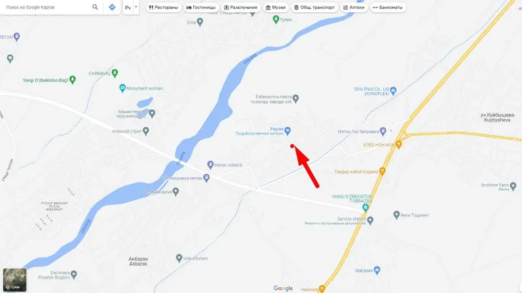Viewport: 522px width, 293px height.
Task: Open the CARNAVAL park pin
Action: click(115, 72)
